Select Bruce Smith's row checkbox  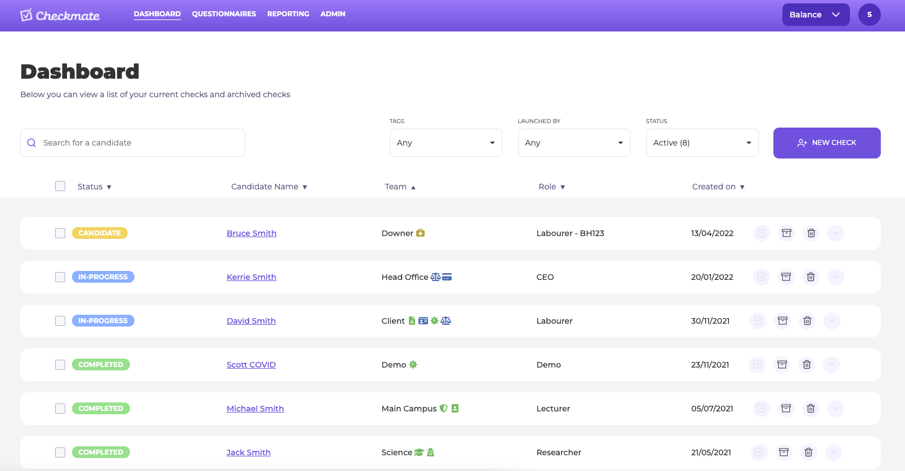60,233
